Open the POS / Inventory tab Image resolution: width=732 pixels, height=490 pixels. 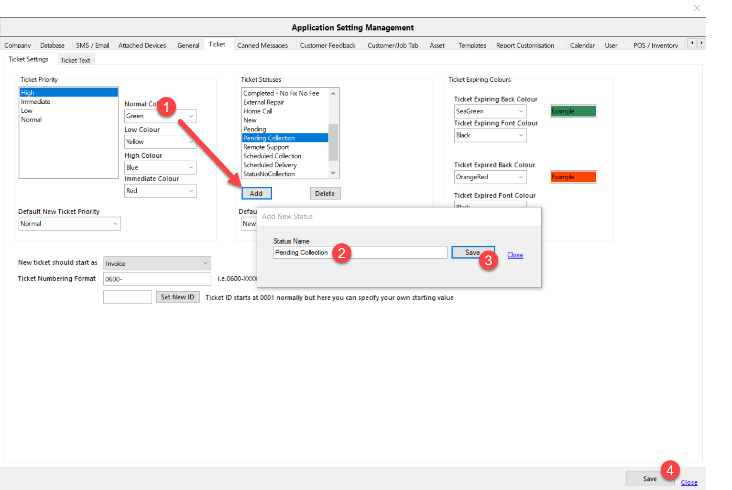656,45
